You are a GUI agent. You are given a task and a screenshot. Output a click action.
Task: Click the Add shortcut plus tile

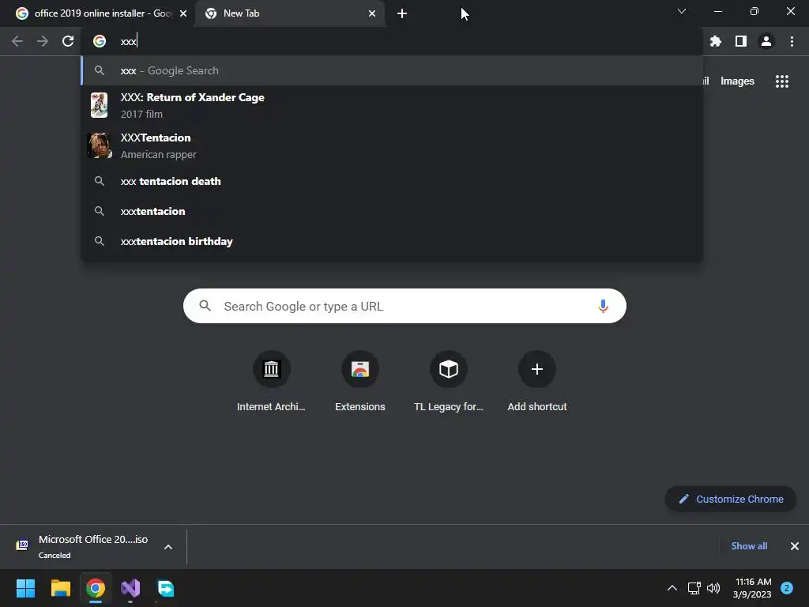point(537,382)
